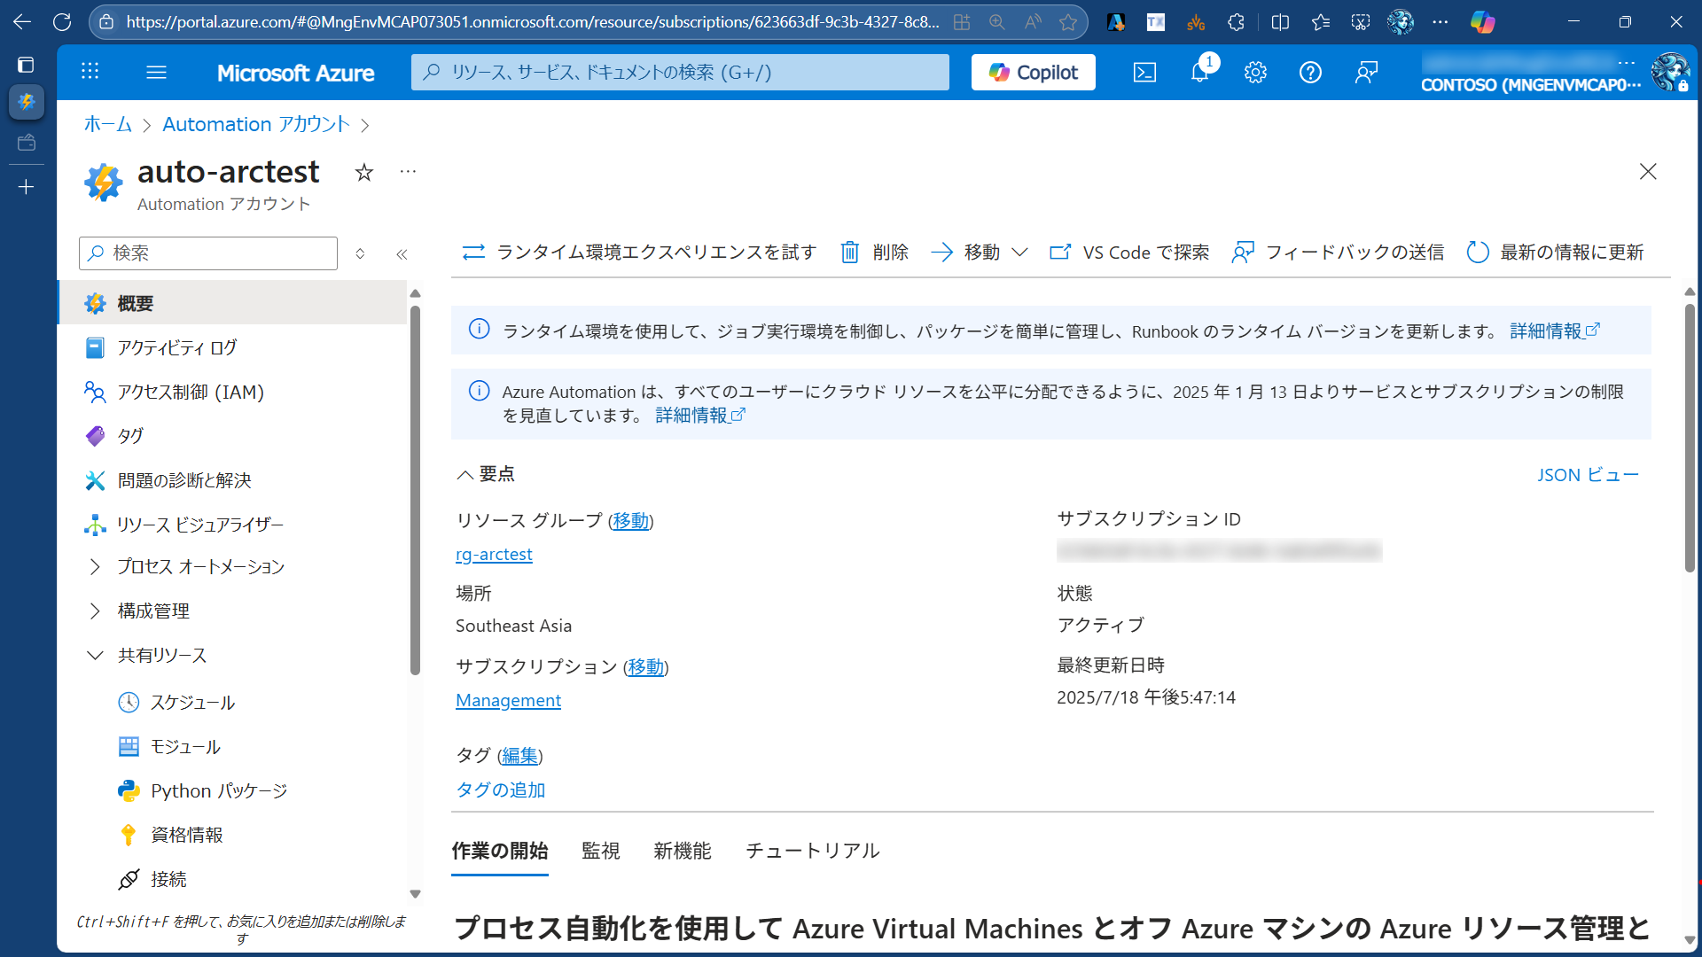This screenshot has width=1702, height=957.
Task: Open the app launcher grid
Action: pyautogui.click(x=90, y=72)
